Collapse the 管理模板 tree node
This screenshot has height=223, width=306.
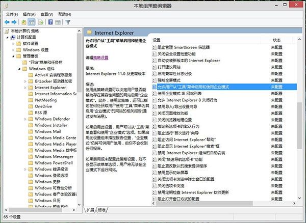click(13, 55)
